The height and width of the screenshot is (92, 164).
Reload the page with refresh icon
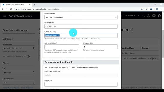pyautogui.click(x=11, y=9)
